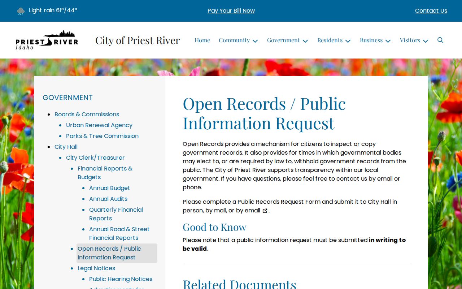Viewport: 462px width, 289px height.
Task: Click the City of Priest River title
Action: pyautogui.click(x=138, y=40)
